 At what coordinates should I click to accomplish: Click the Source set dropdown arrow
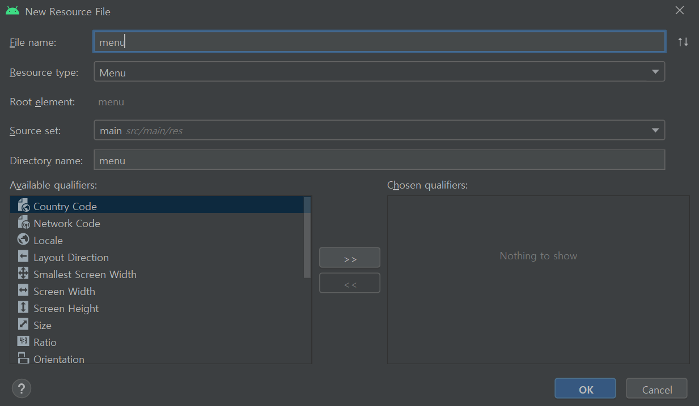point(655,130)
